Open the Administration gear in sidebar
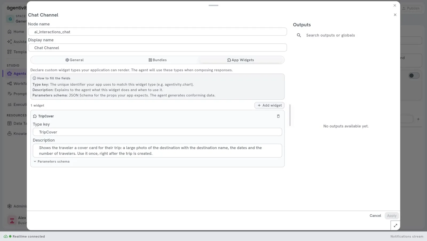427x241 pixels. [x=9, y=206]
